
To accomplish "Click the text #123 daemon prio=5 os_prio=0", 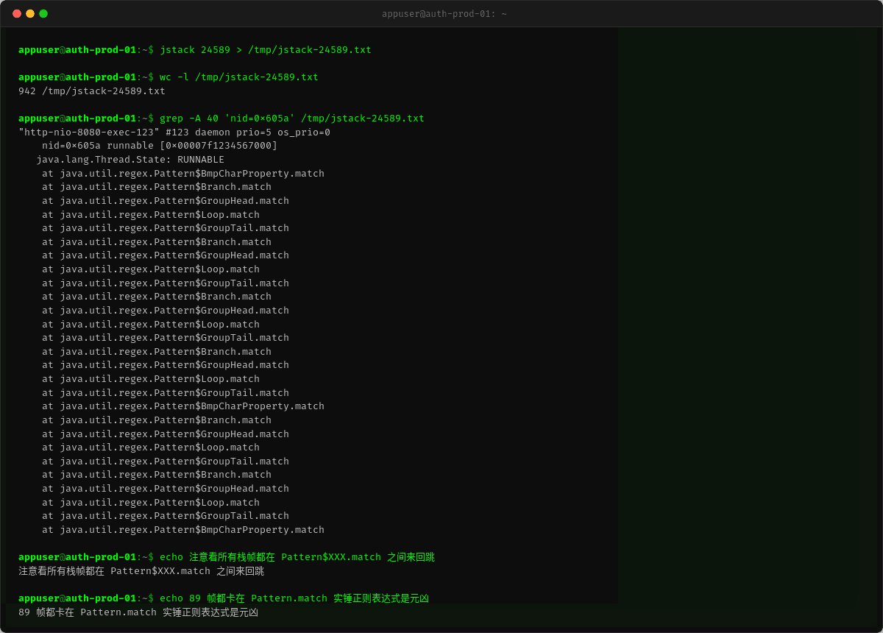I will [248, 132].
